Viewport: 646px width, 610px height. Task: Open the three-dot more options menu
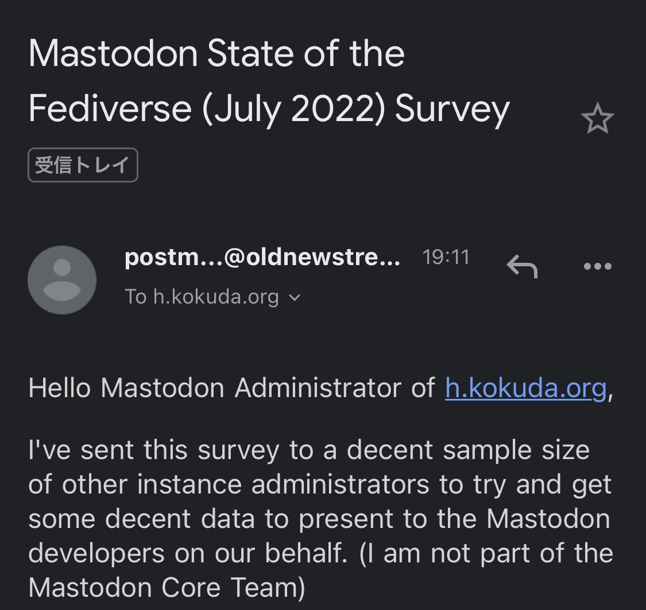click(597, 266)
